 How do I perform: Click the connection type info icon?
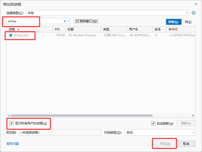point(194,13)
